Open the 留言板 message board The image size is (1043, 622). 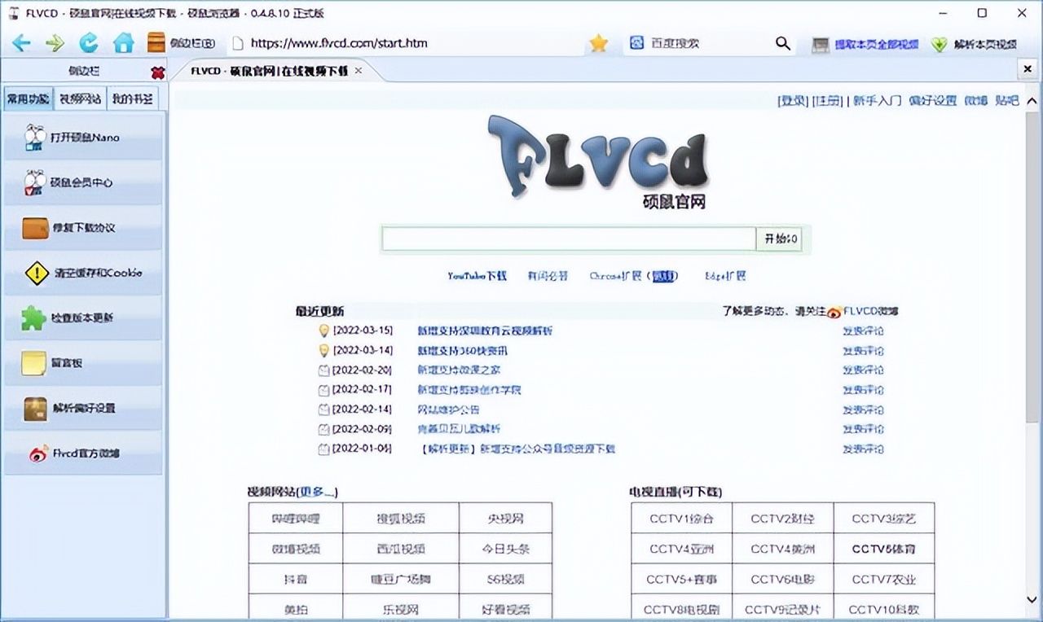[x=81, y=363]
